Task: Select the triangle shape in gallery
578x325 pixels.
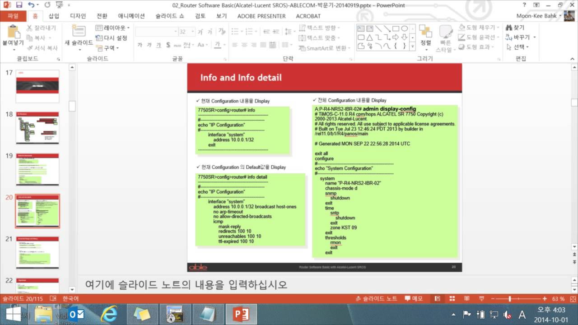Action: (x=369, y=37)
